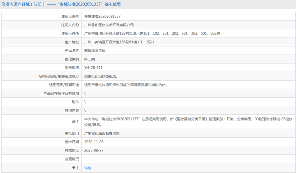
Task: Click the 产品储存条件及有效期 label
Action: [61, 93]
